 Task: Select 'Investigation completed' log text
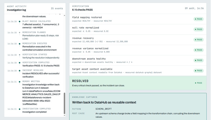(34, 112)
